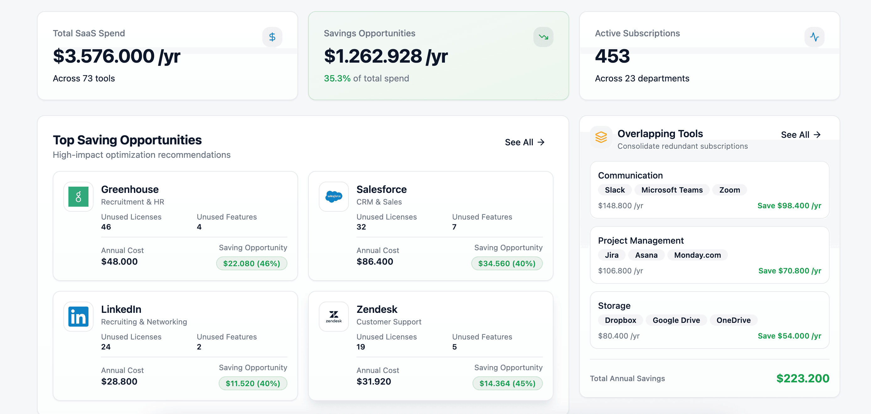Screen dimensions: 871x414
Task: Select the Microsoft Teams tag
Action: [x=671, y=190]
